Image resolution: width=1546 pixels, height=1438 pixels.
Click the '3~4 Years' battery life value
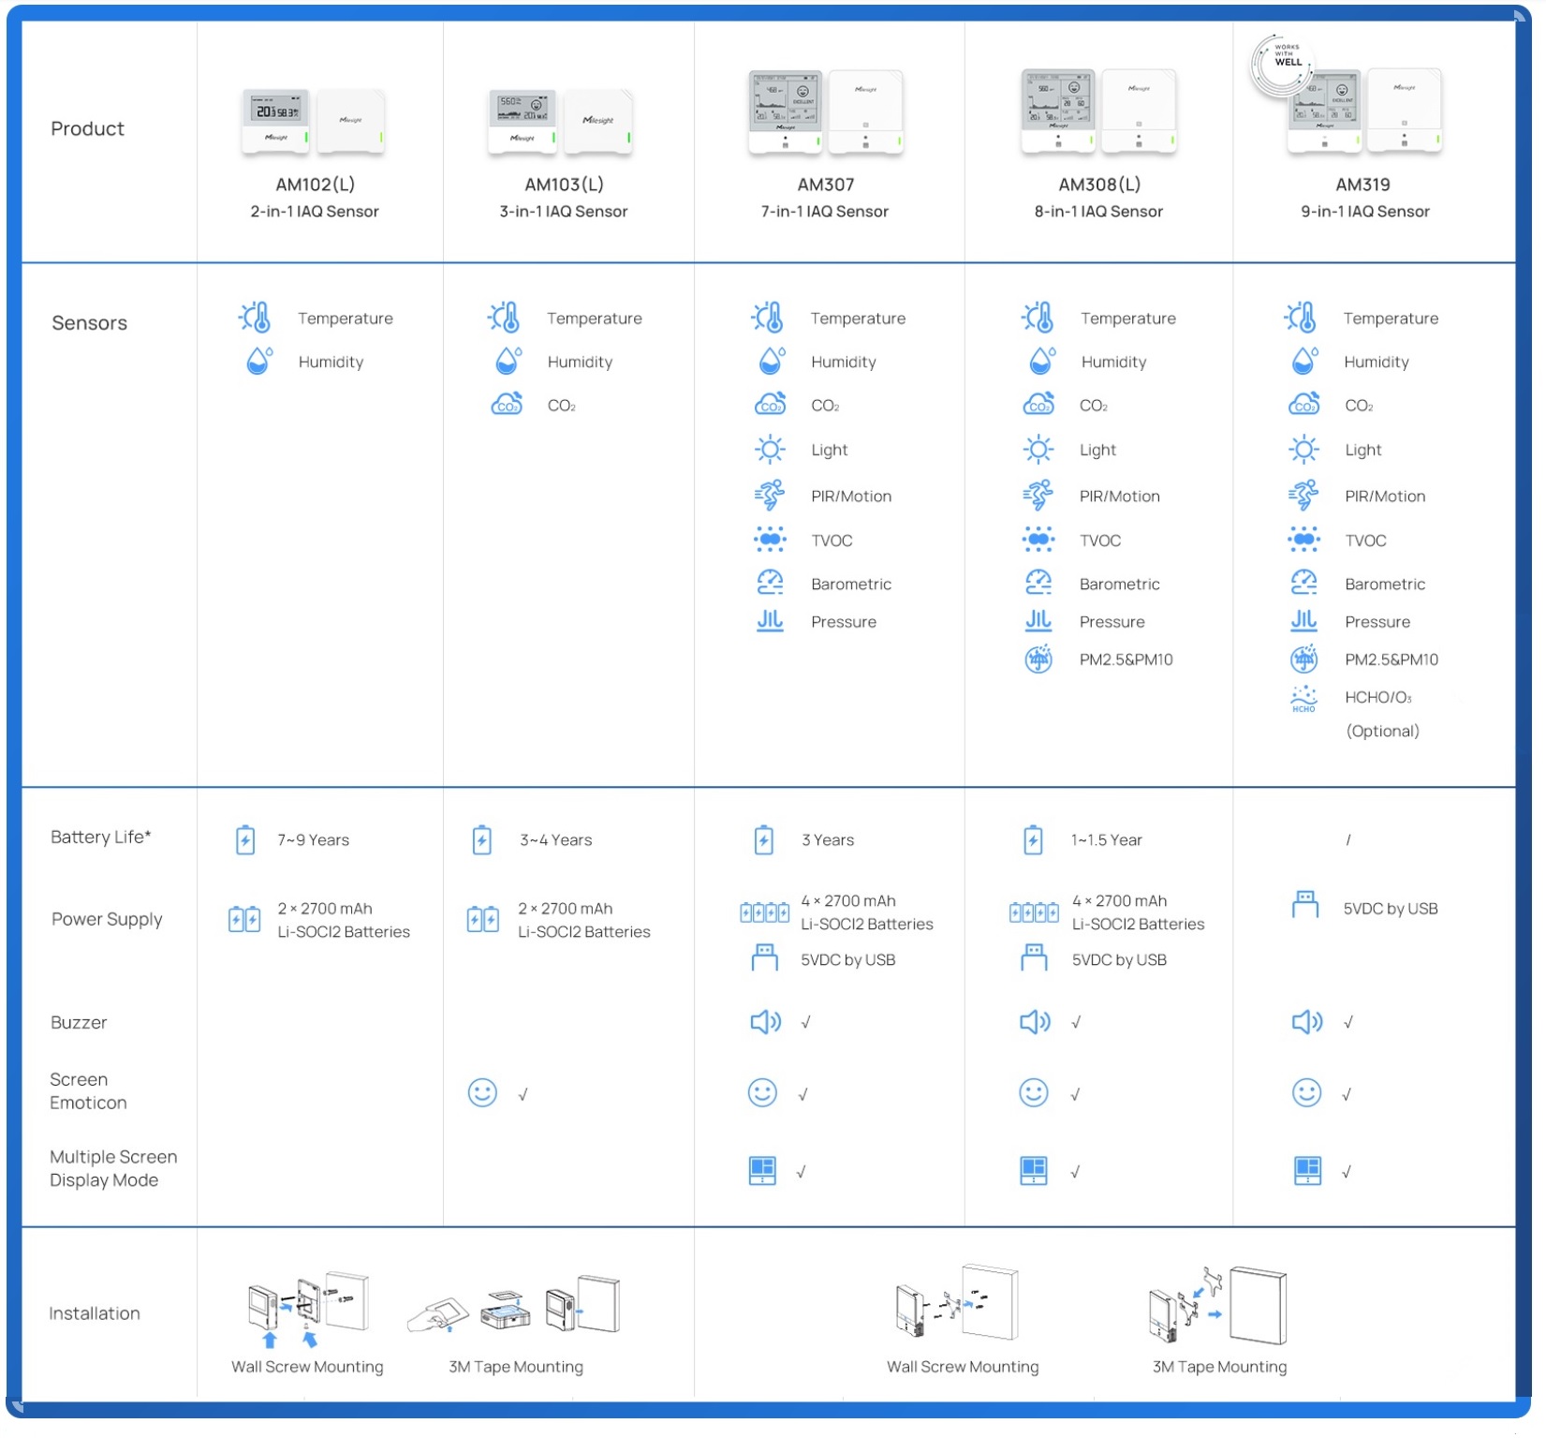click(x=556, y=840)
